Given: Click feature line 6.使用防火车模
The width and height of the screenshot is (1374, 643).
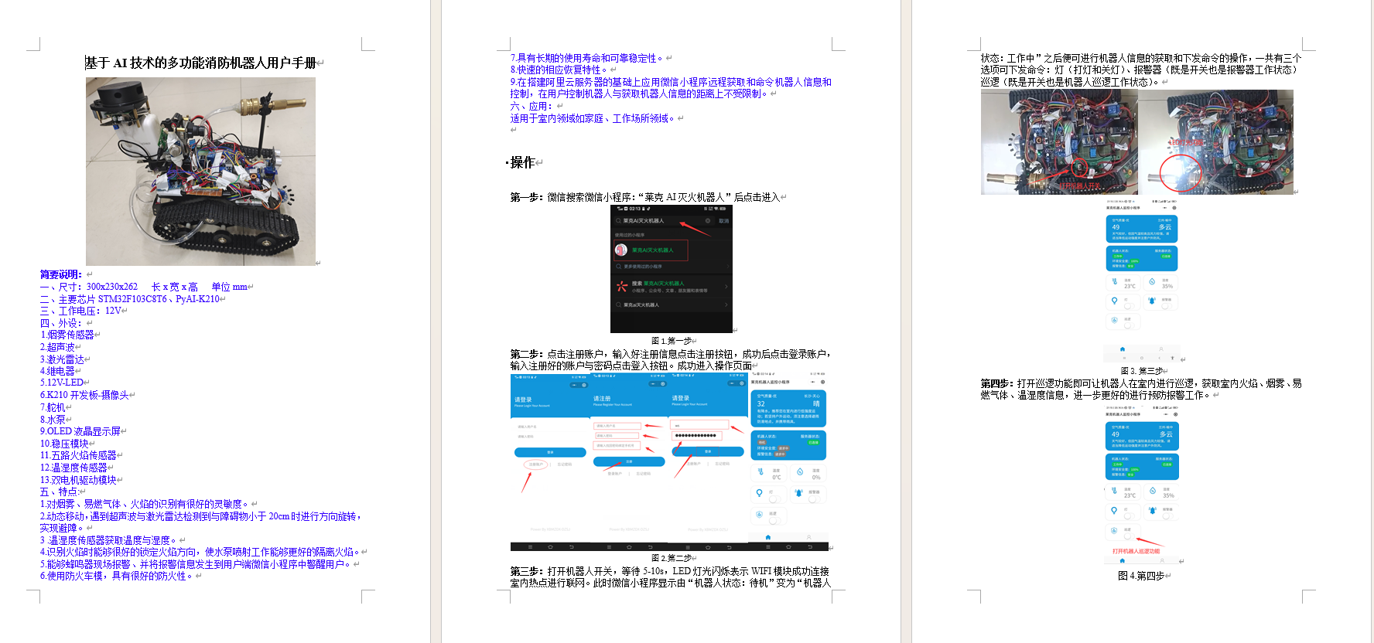Looking at the screenshot, I should pyautogui.click(x=117, y=576).
